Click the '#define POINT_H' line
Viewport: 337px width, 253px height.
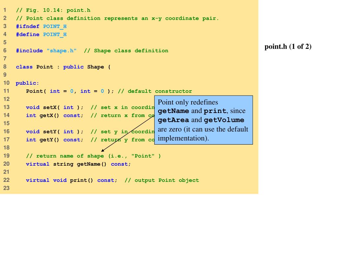[41, 34]
